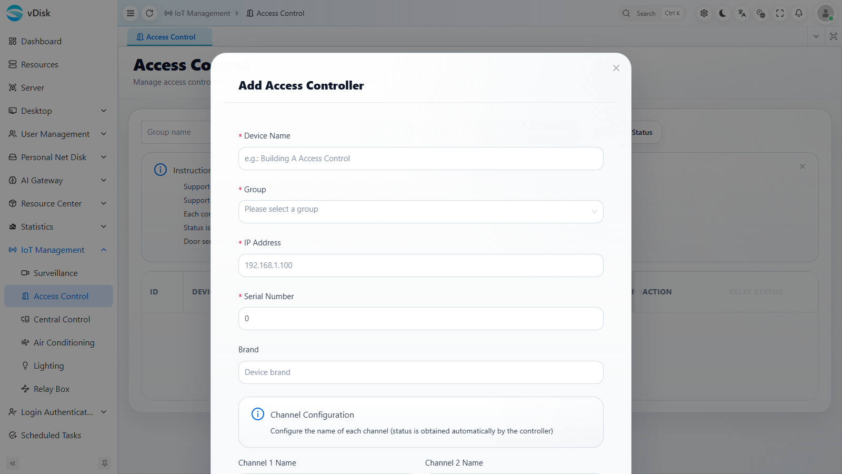Open the Group select dropdown
Screen dimensions: 842x474
pos(421,212)
